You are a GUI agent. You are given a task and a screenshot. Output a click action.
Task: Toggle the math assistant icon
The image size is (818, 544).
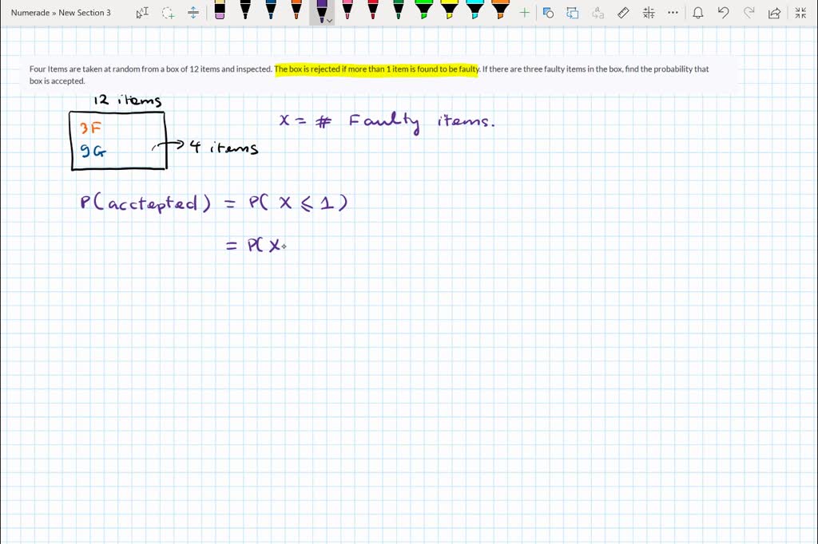pyautogui.click(x=649, y=13)
